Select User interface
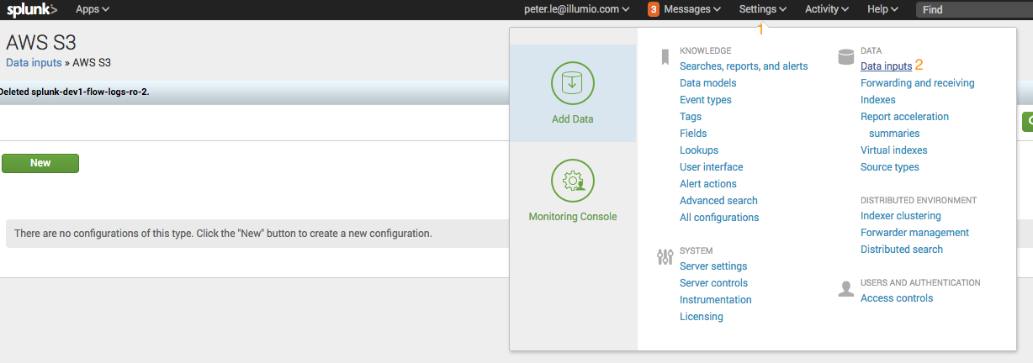 click(x=712, y=167)
